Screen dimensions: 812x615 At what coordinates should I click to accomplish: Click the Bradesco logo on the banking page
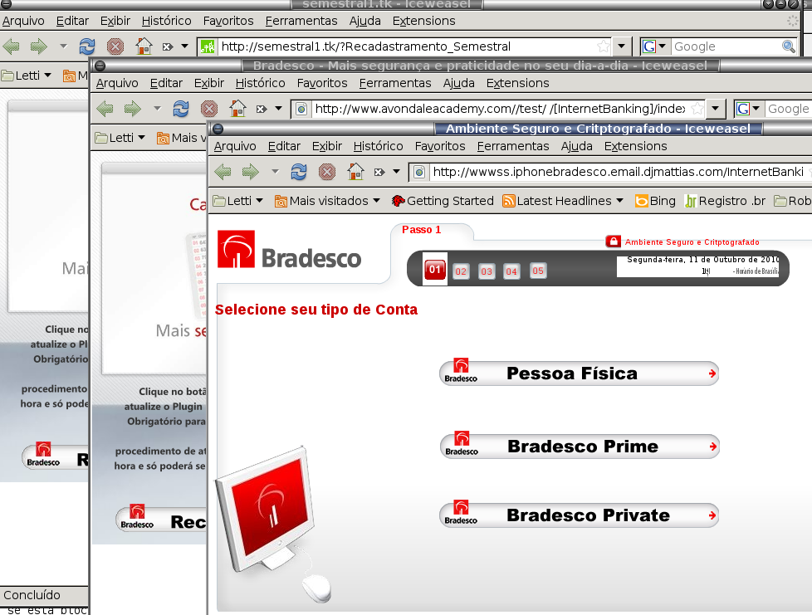tap(290, 250)
